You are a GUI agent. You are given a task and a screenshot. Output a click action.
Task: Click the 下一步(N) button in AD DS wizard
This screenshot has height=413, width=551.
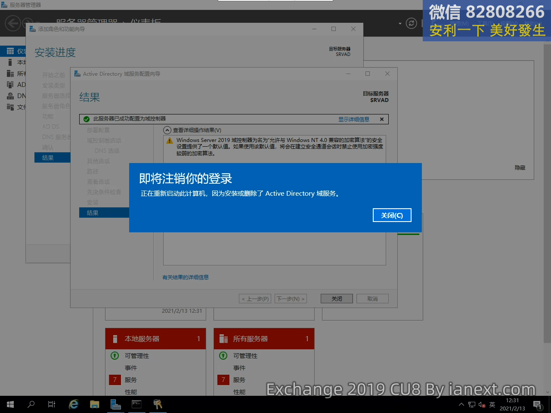pos(291,299)
